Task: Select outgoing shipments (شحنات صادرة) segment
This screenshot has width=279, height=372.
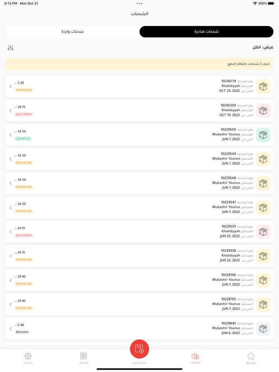Action: coord(206,31)
